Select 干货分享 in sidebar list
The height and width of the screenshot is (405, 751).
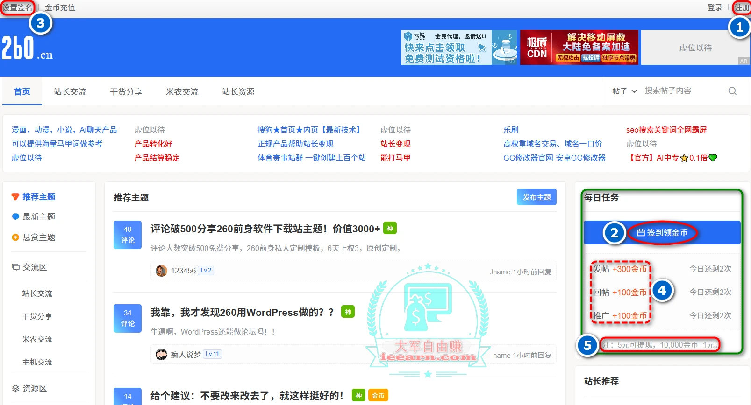click(x=37, y=316)
